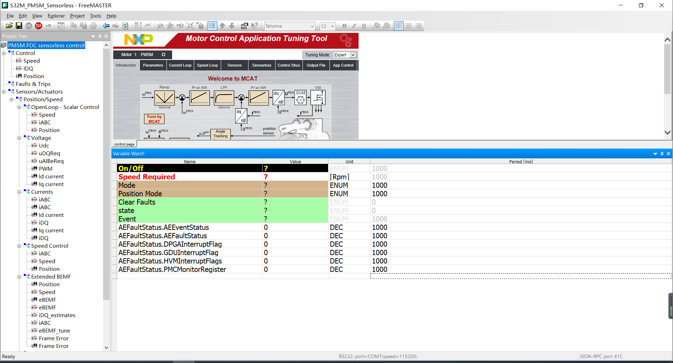The height and width of the screenshot is (363, 673).
Task: Pin the Variable Watch panel
Action: pos(662,153)
